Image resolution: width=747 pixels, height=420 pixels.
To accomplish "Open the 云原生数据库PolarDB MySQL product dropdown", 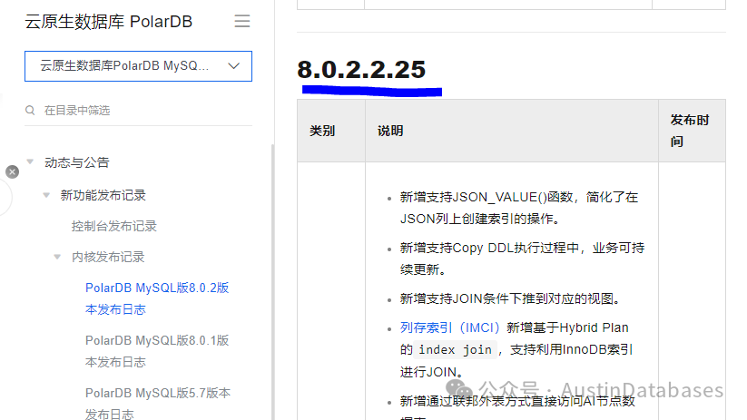I will click(138, 66).
